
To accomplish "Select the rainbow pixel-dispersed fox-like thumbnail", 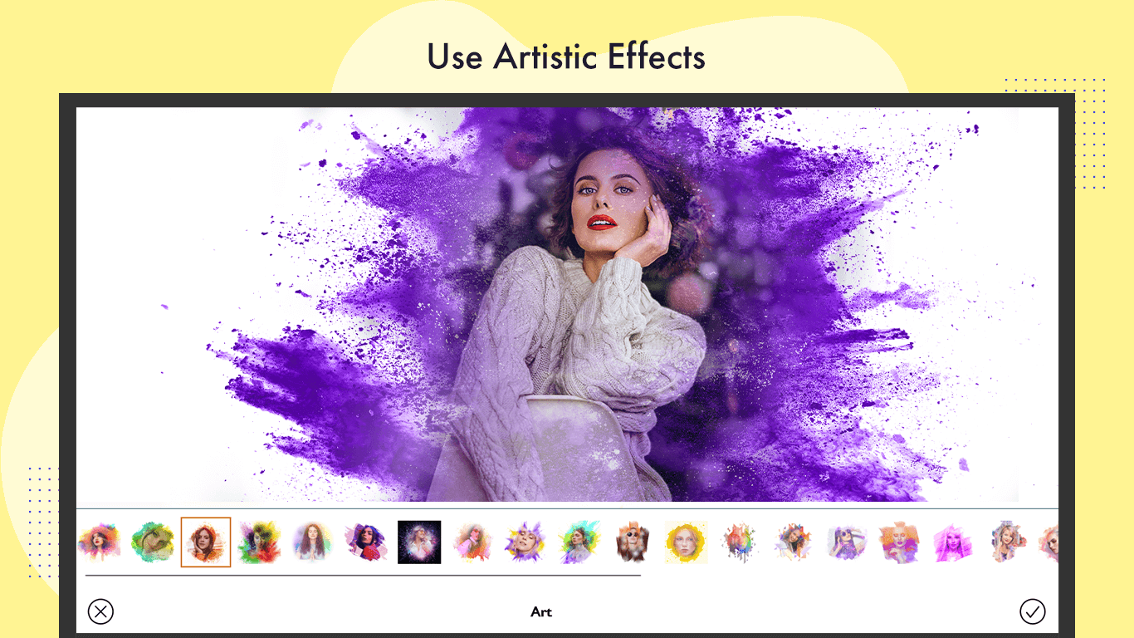I will coord(740,542).
